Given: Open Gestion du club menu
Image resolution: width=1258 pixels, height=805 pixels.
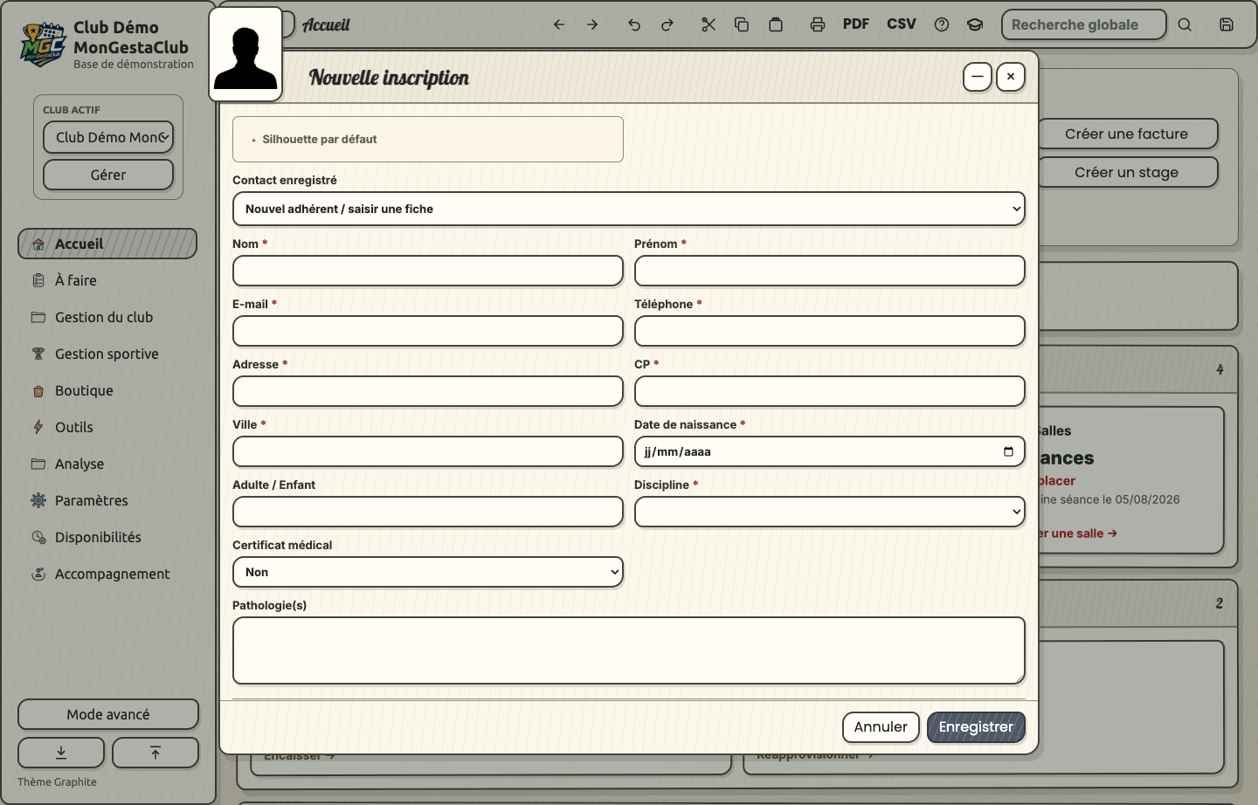Looking at the screenshot, I should click(x=107, y=317).
